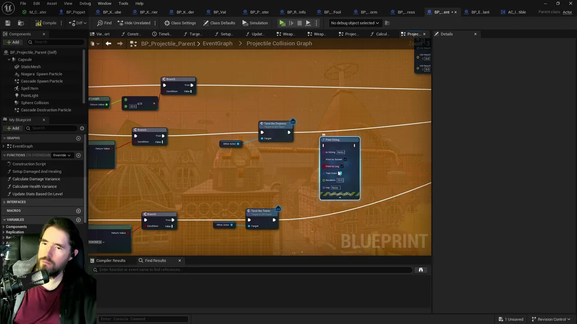Open the Diff dropdown
The image size is (577, 324).
tap(78, 23)
